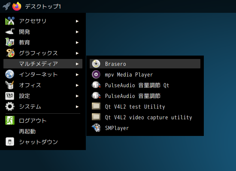
Task: Expand the オフィス submenu arrow
Action: point(77,85)
